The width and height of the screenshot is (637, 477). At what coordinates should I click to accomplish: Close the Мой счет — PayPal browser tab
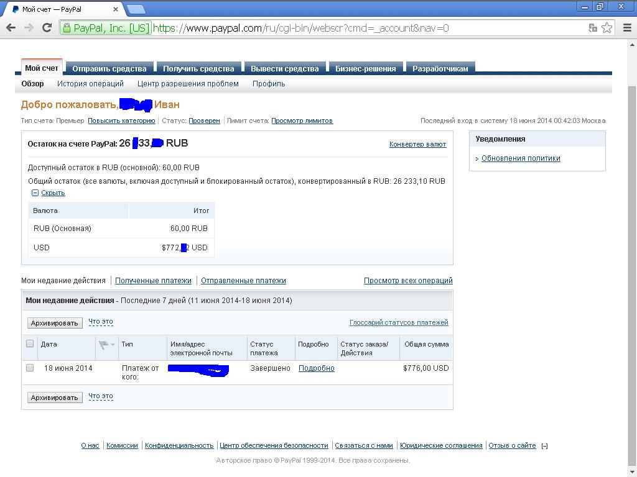pyautogui.click(x=115, y=9)
